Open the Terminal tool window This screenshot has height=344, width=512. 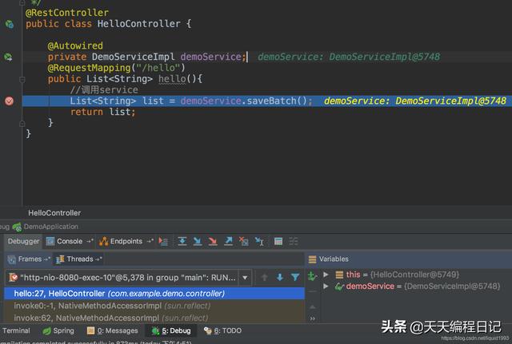[16, 330]
